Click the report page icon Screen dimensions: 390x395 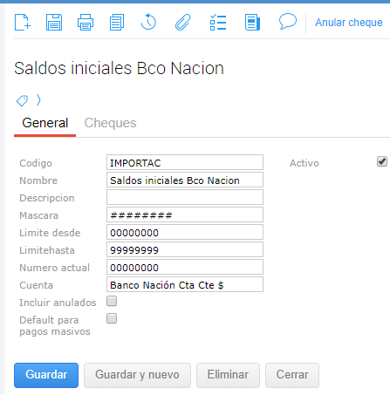(252, 23)
